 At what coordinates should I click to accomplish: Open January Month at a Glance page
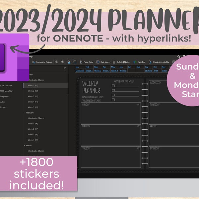[36, 80]
